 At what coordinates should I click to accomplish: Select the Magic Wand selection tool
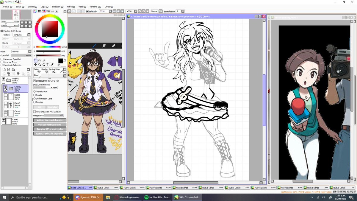tap(43, 60)
